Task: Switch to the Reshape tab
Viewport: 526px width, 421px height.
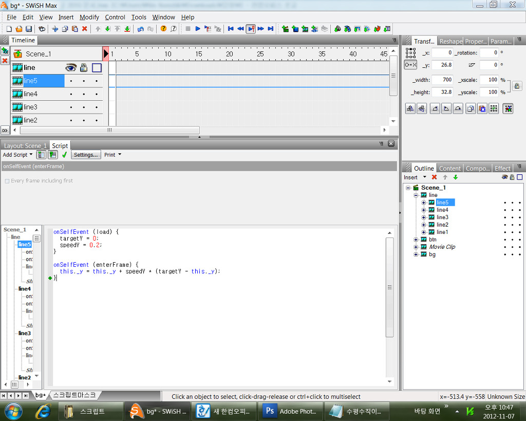Action: [451, 41]
